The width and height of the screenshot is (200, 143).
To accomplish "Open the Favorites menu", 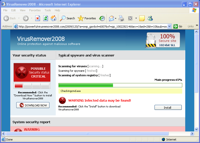I will 35,10.
